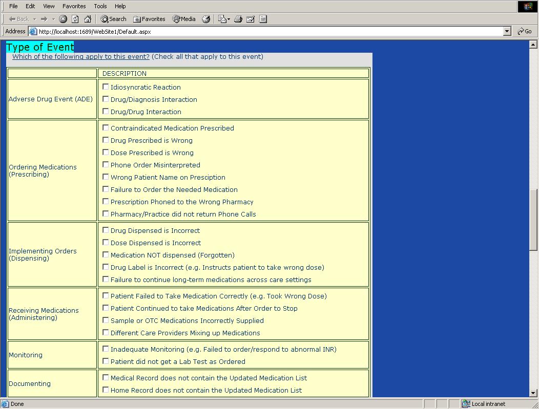Check Drug/Diagnosis Interaction
The height and width of the screenshot is (409, 539).
tap(106, 99)
